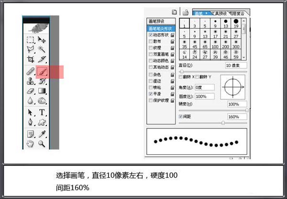
Task: Enable the 杂色 checkbox
Action: pyautogui.click(x=151, y=74)
